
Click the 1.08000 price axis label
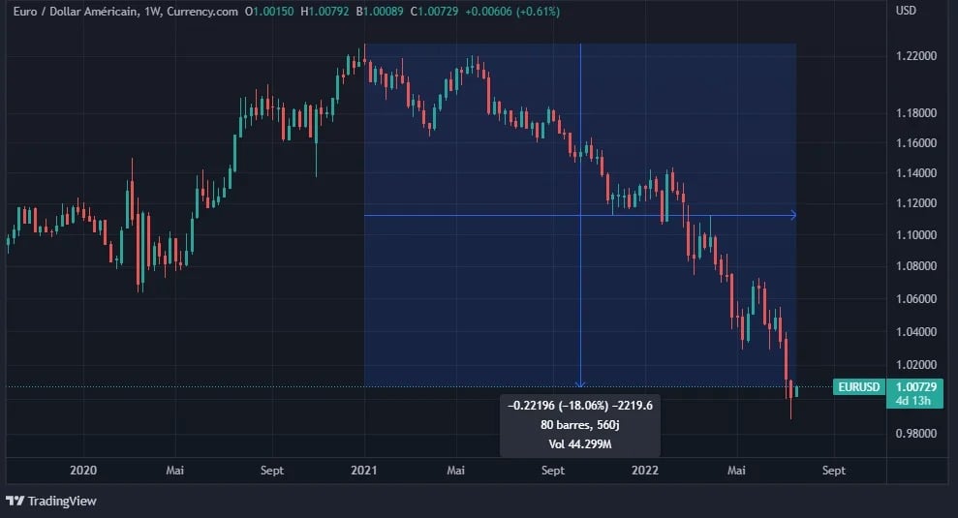pos(915,265)
